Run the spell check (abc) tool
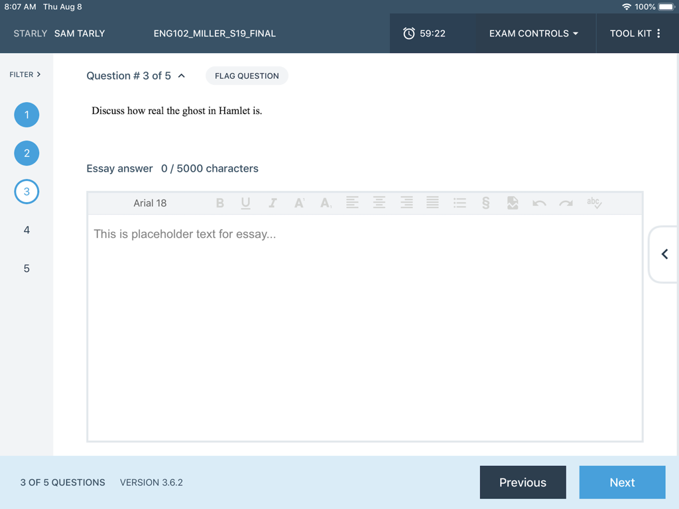Image resolution: width=679 pixels, height=509 pixels. [593, 203]
